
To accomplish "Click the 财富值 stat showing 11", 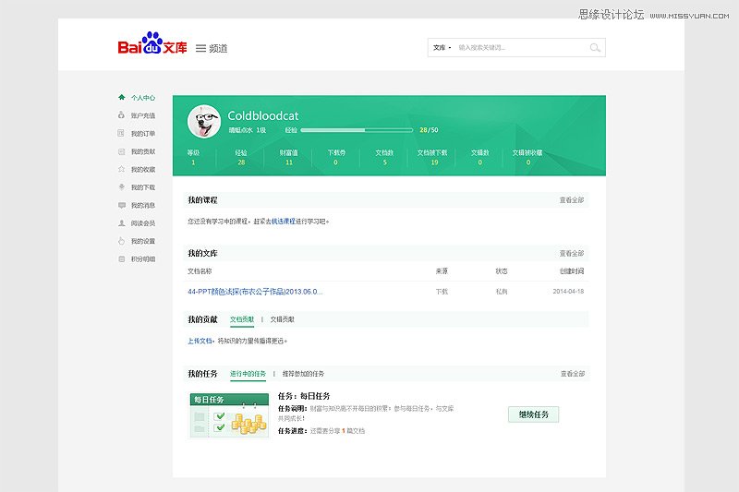I will click(288, 157).
